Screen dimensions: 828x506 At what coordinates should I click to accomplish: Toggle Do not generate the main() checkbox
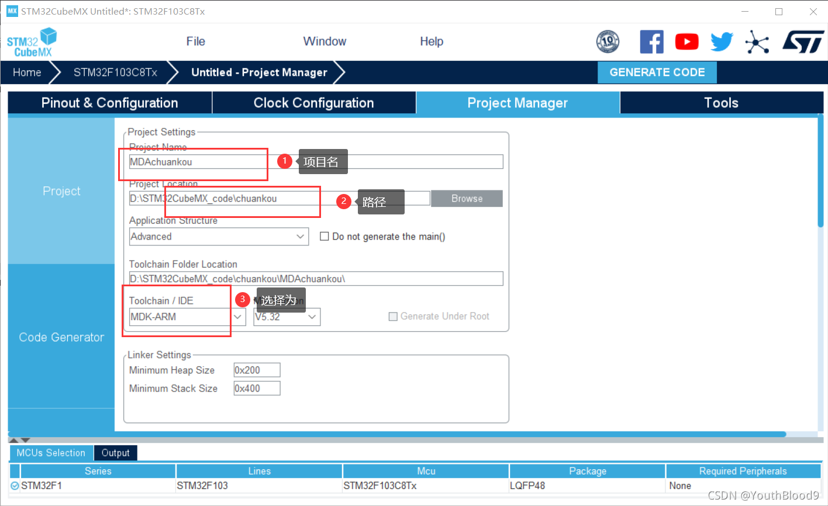(325, 237)
